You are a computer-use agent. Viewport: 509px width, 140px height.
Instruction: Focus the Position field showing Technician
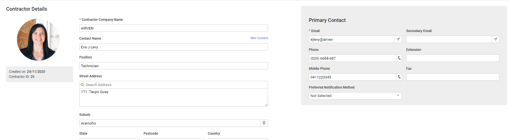tap(174, 66)
